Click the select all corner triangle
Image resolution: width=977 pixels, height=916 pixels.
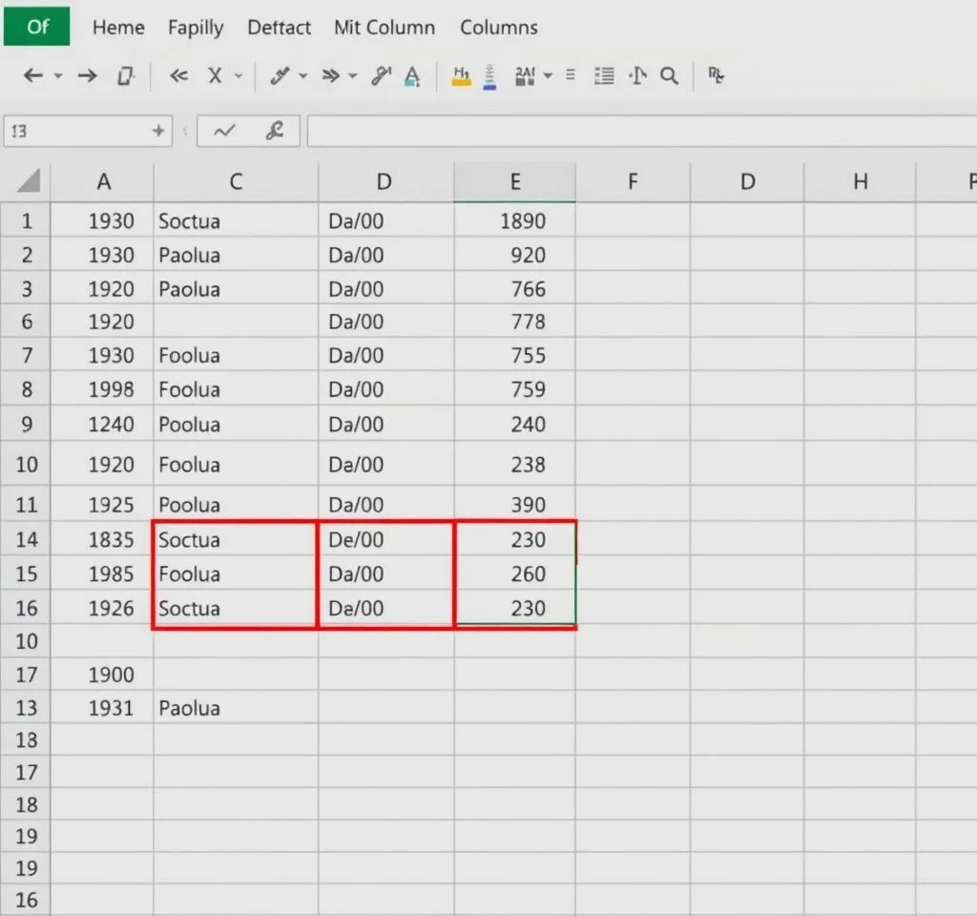(29, 180)
